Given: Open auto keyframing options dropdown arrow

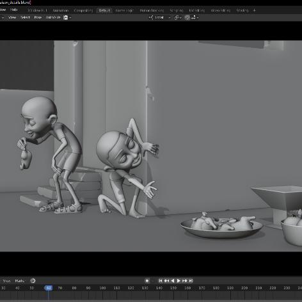Looking at the screenshot, I should (x=152, y=281).
